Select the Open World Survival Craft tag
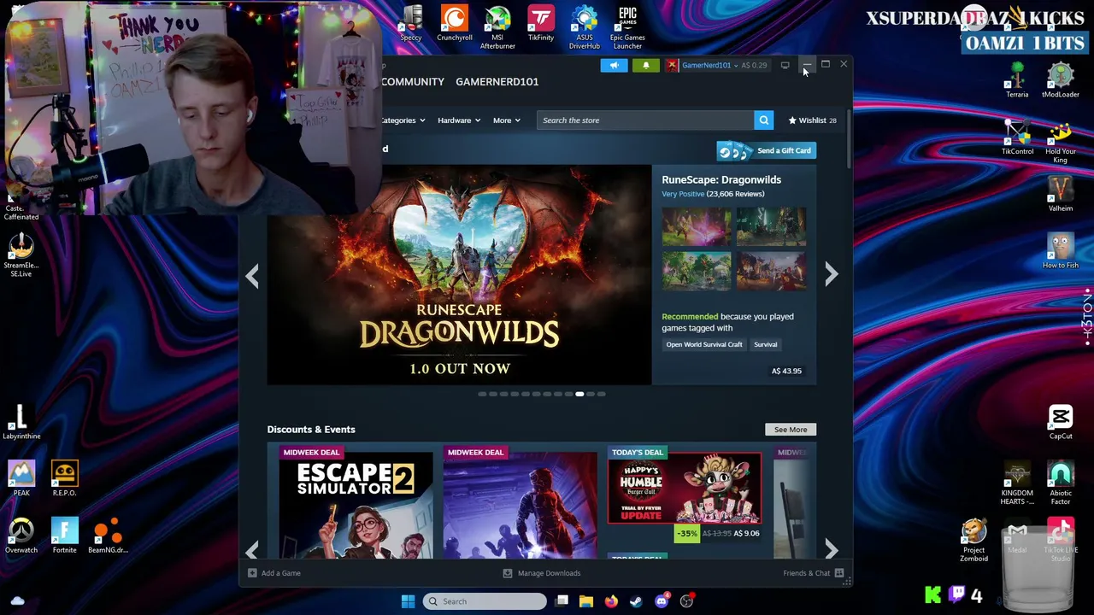Screen dimensions: 1094x615 (704, 344)
